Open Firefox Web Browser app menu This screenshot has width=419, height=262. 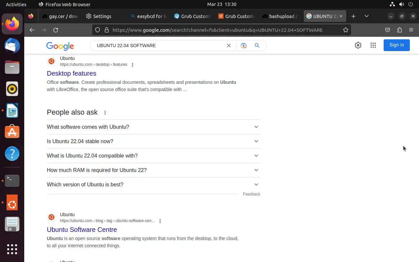pos(64,4)
